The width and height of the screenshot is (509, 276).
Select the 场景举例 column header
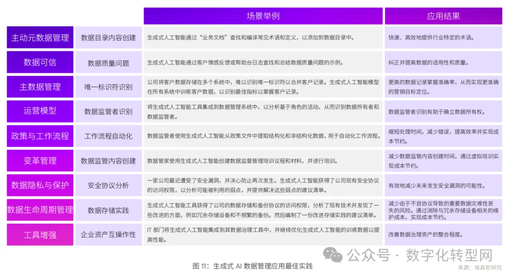263,16
